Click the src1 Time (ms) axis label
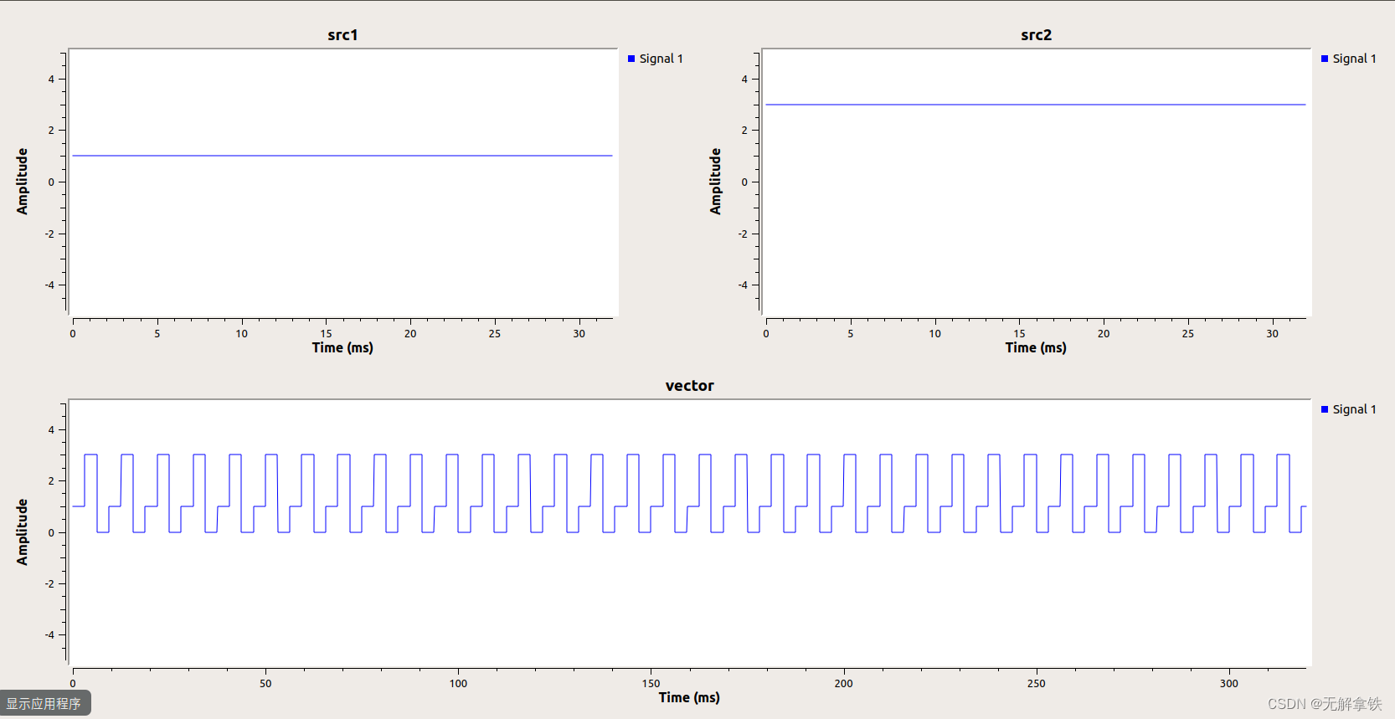Image resolution: width=1395 pixels, height=719 pixels. 342,347
